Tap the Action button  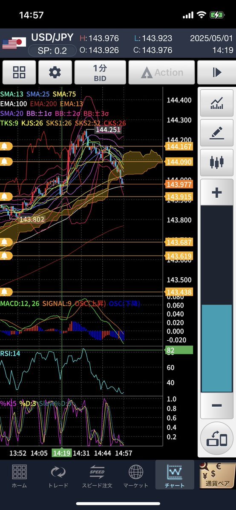161,72
